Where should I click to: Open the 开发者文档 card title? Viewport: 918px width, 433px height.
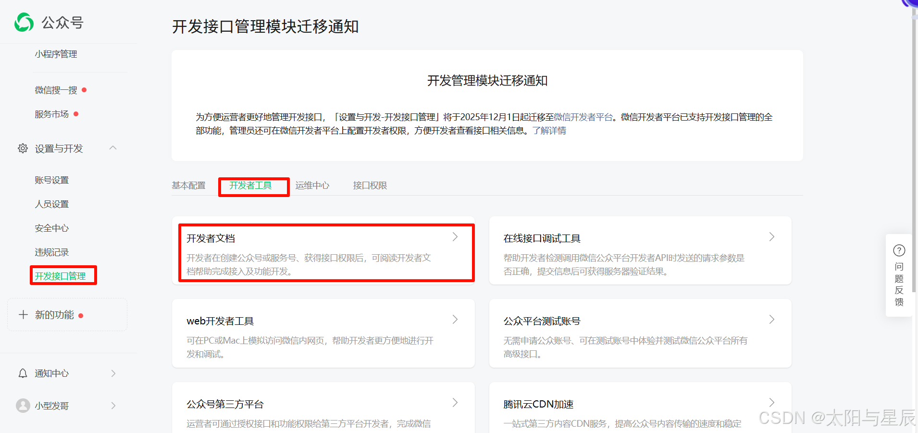(x=211, y=238)
